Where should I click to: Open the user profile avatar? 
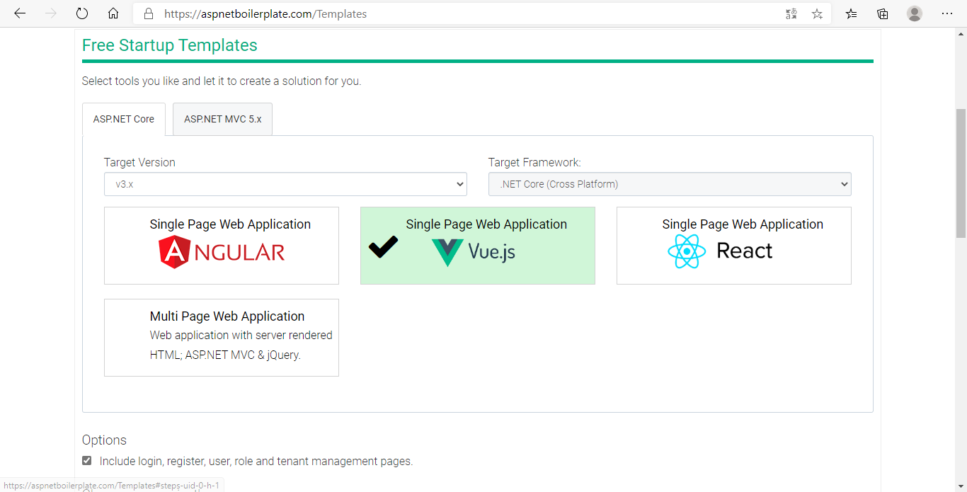point(915,13)
